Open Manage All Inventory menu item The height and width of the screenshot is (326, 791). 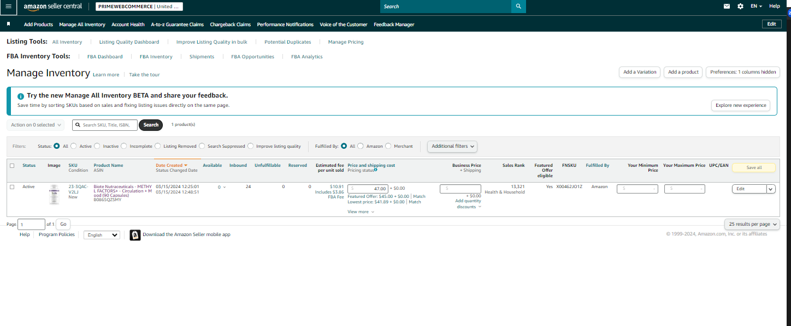coord(82,25)
